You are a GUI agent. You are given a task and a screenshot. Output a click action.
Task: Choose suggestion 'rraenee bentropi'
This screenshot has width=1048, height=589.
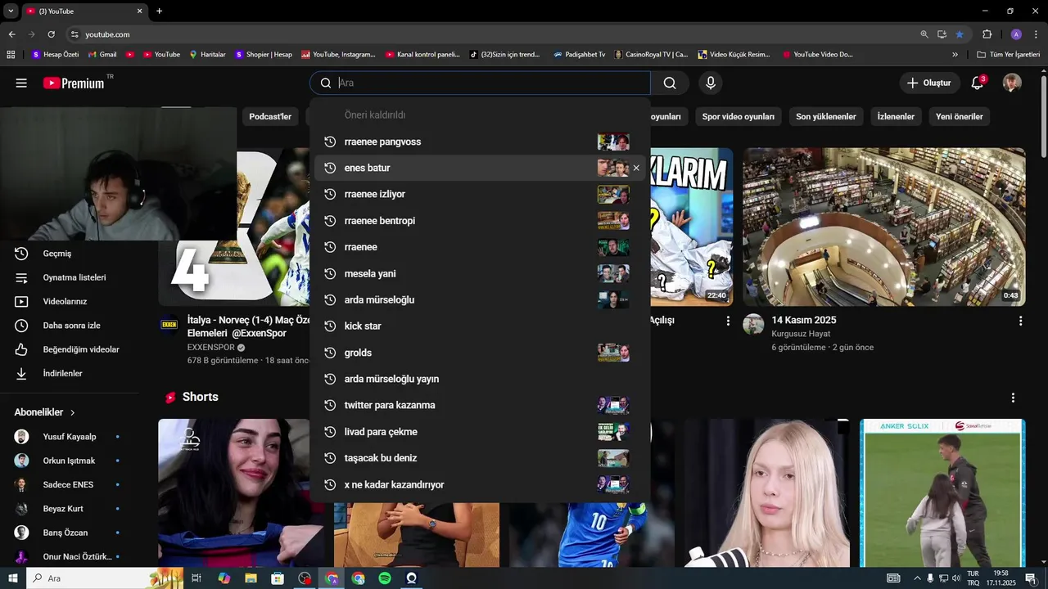pyautogui.click(x=480, y=221)
